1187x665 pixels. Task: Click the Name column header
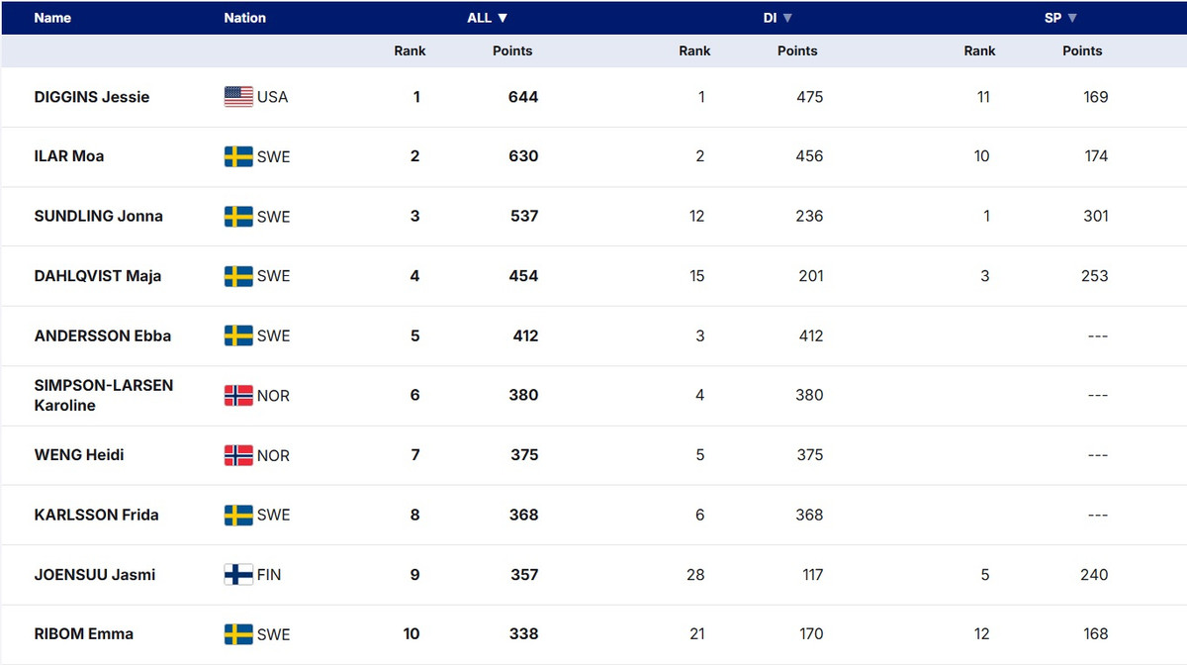(x=52, y=18)
